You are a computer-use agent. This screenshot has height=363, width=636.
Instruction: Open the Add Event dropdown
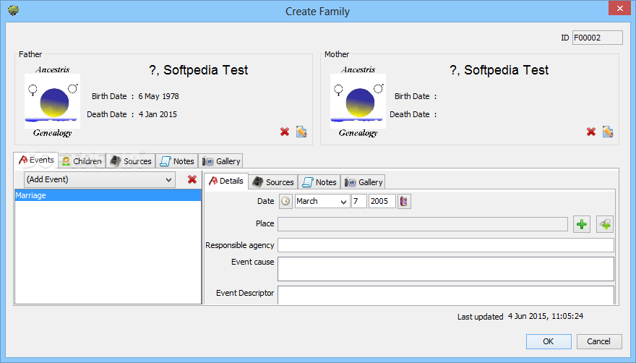[100, 179]
